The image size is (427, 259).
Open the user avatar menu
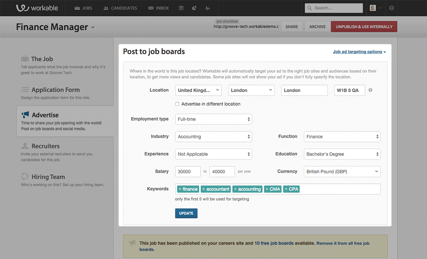click(x=374, y=8)
